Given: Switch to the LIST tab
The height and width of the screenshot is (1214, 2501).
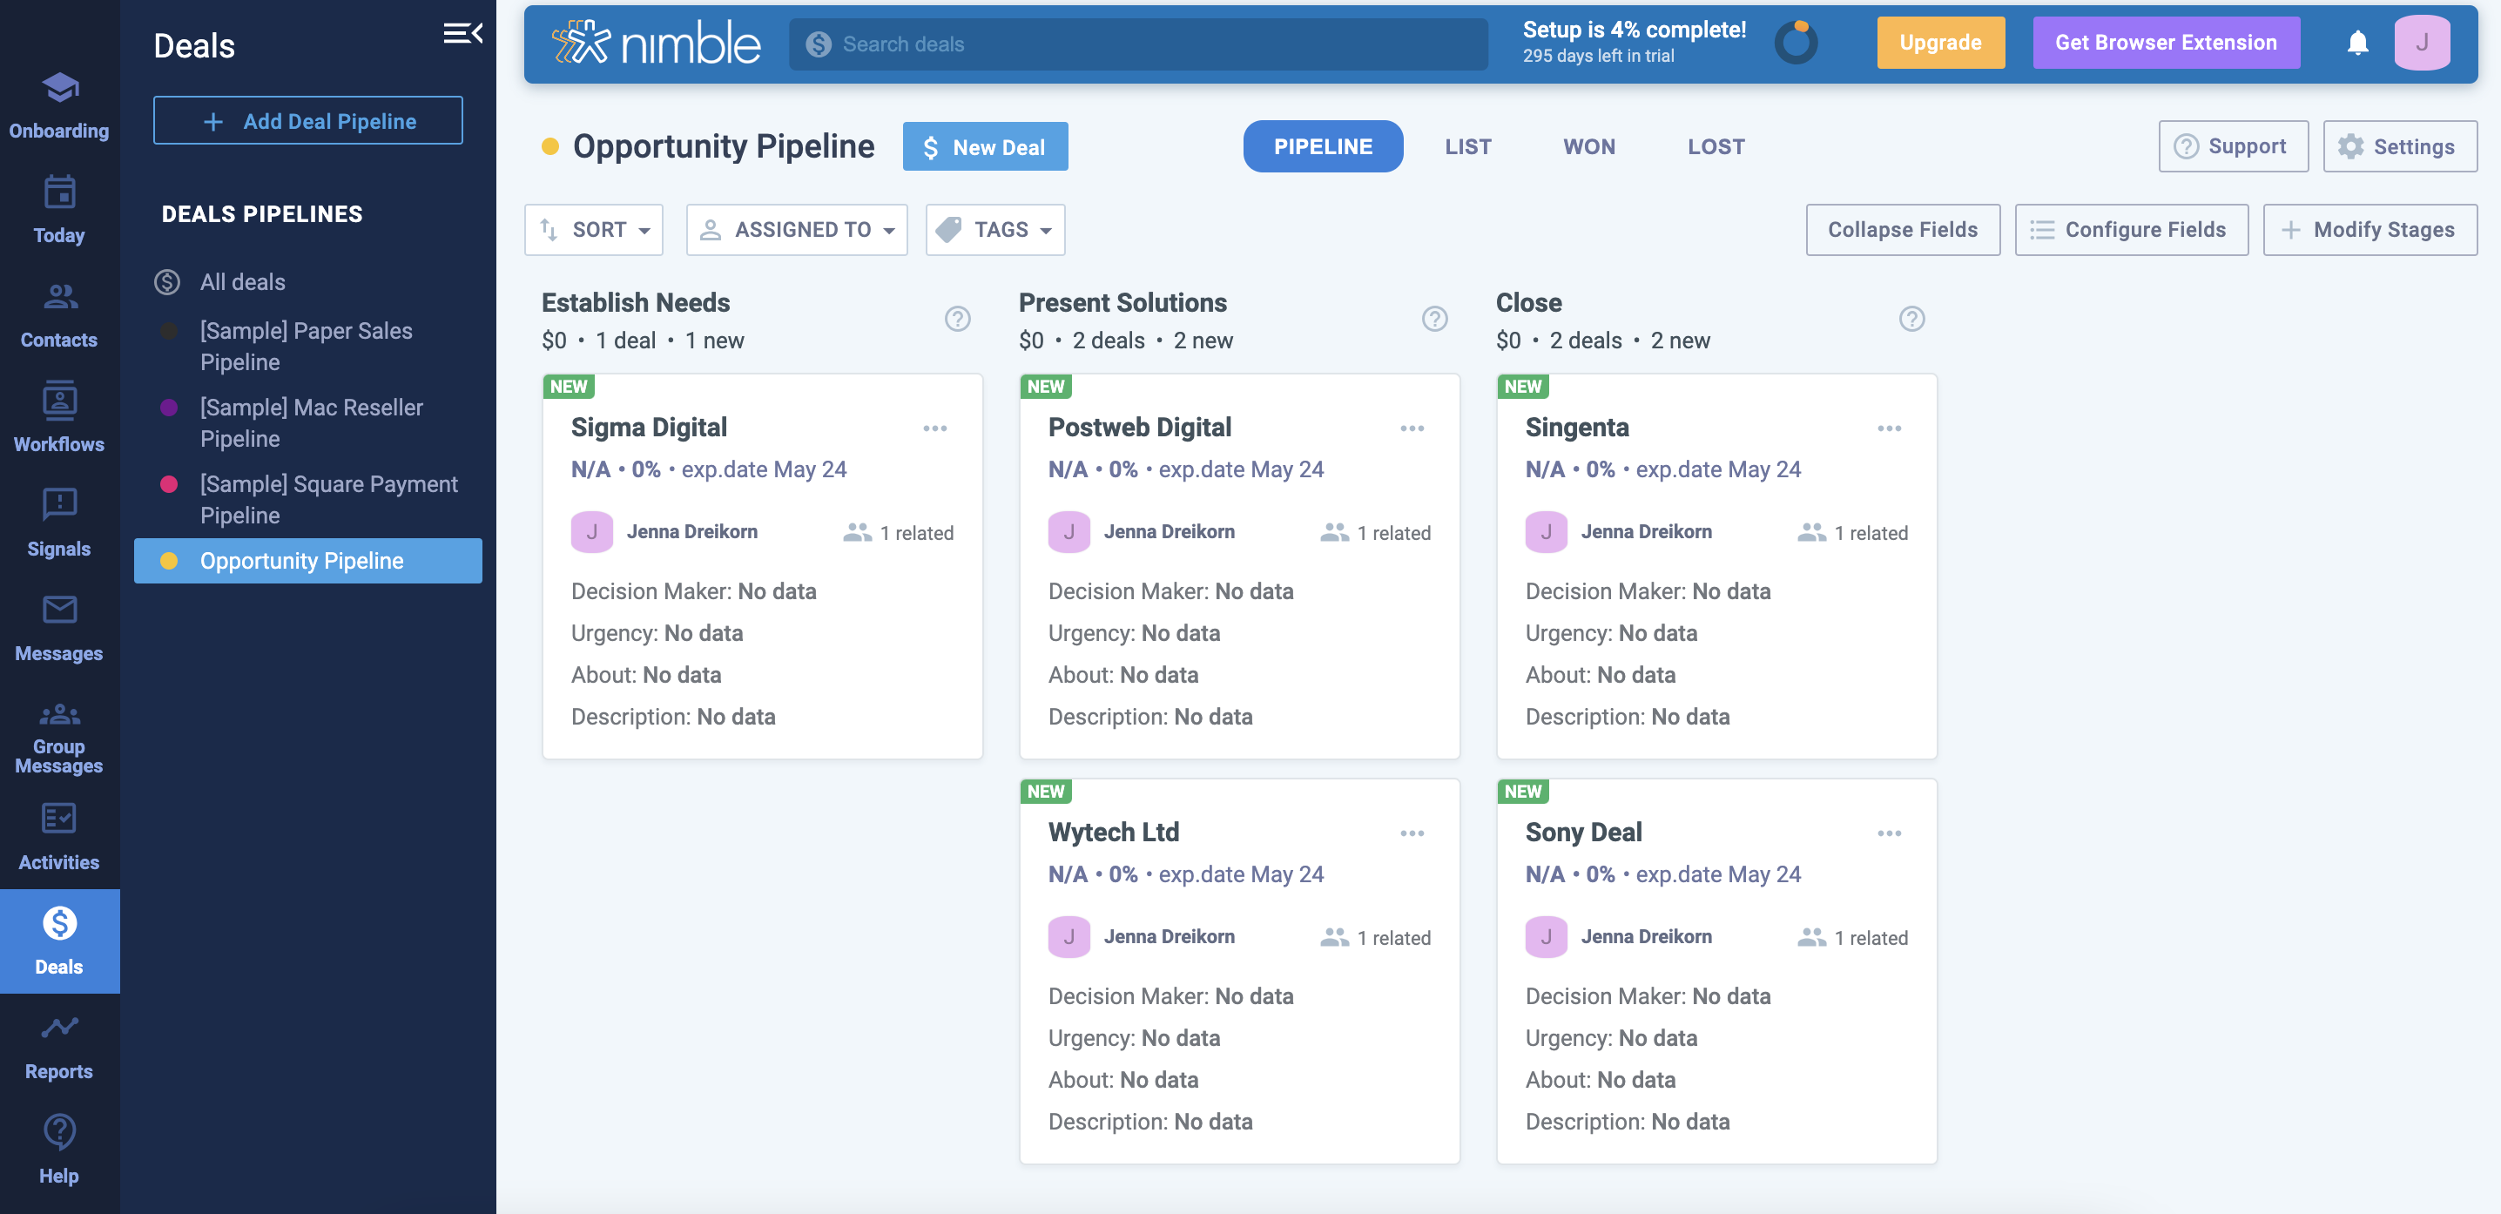Looking at the screenshot, I should (x=1467, y=146).
